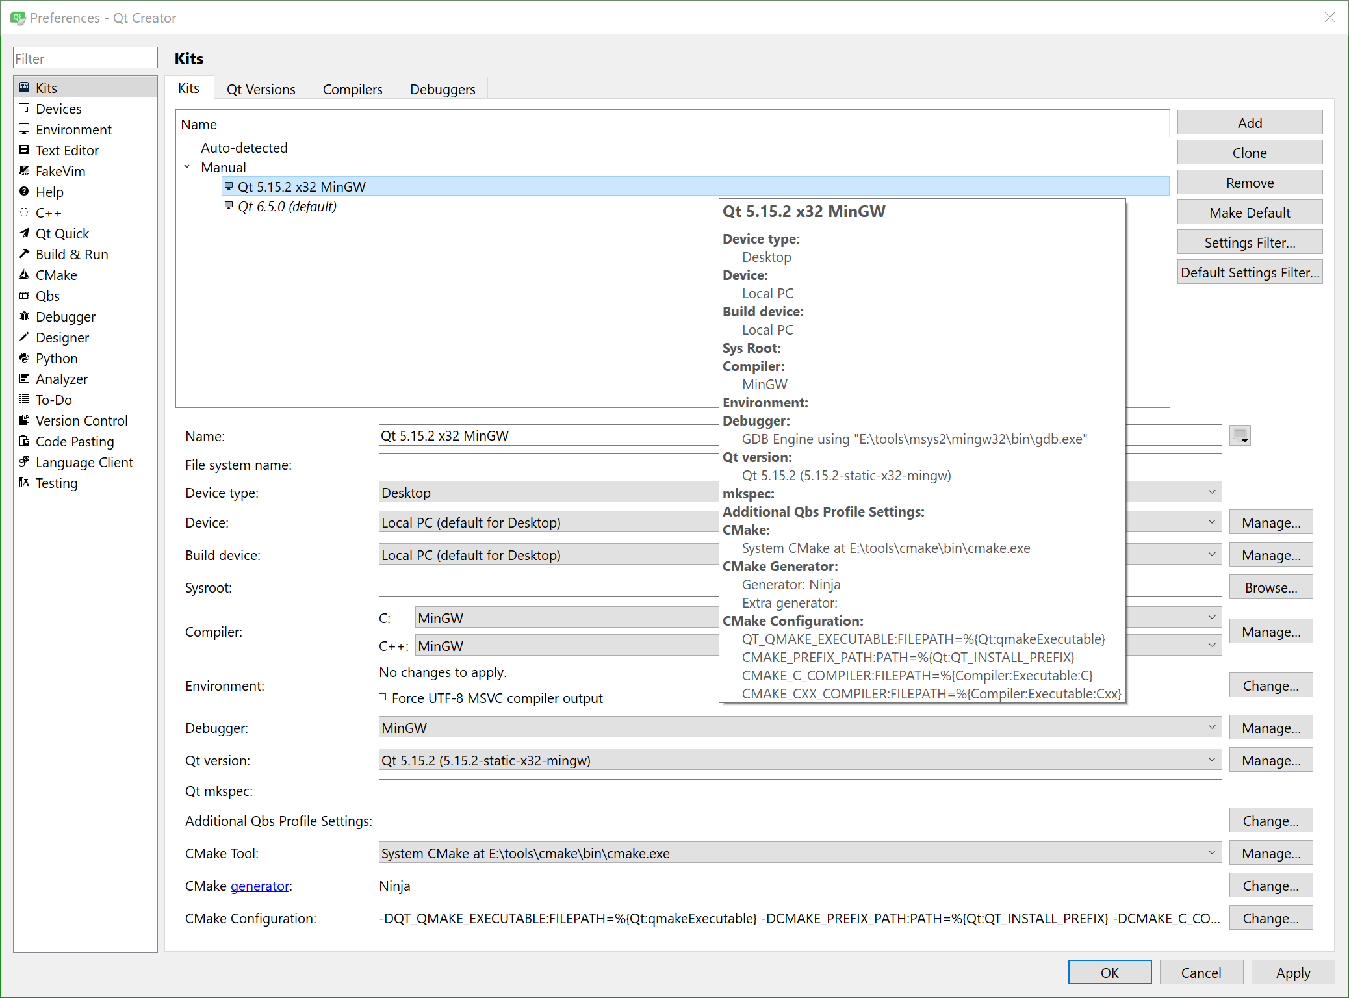The height and width of the screenshot is (998, 1349).
Task: Open the Device type dropdown arrow
Action: coord(1212,492)
